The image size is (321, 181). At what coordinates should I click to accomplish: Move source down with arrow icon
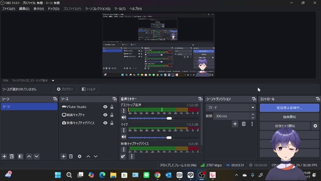[x=96, y=156]
